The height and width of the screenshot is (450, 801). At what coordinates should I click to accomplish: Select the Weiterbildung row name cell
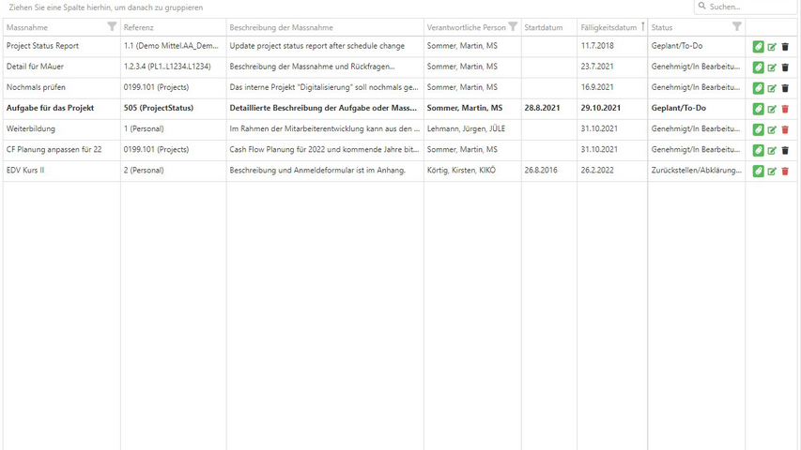pos(31,128)
